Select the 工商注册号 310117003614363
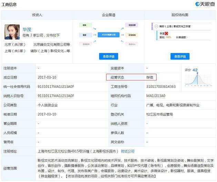Image resolution: width=217 pixels, height=182 pixels. [161, 87]
